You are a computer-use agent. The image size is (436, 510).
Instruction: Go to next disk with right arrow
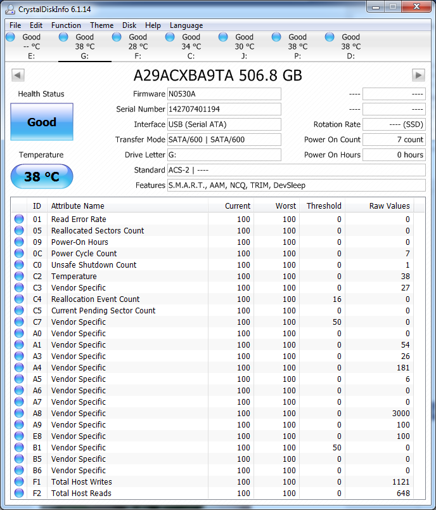pyautogui.click(x=418, y=75)
